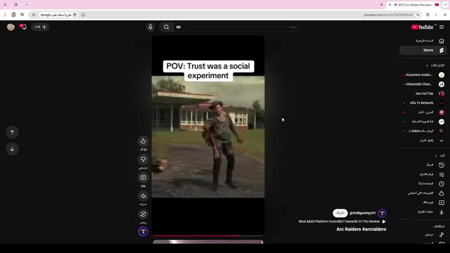Open the browser media control icon
The height and width of the screenshot is (253, 450).
22,15
